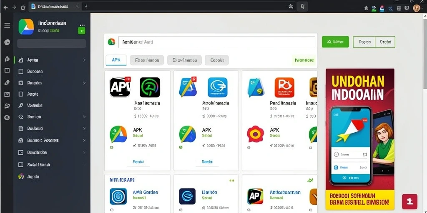Open the orange-red app icon in third card
The width and height of the screenshot is (427, 213).
pos(284,87)
